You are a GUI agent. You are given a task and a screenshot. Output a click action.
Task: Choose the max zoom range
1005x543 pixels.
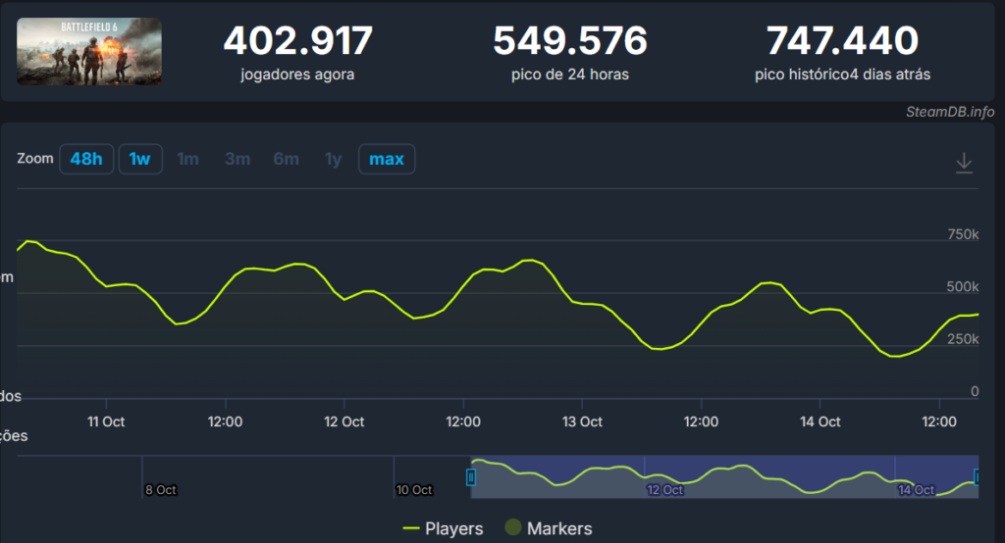click(387, 159)
